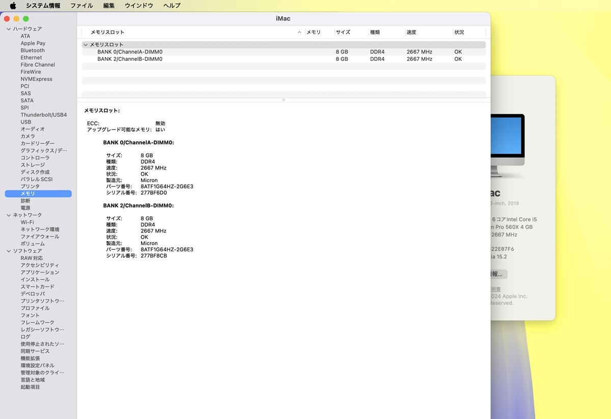Sort by the メモリスロット column header
Screen dimensions: 611x419
(x=107, y=32)
